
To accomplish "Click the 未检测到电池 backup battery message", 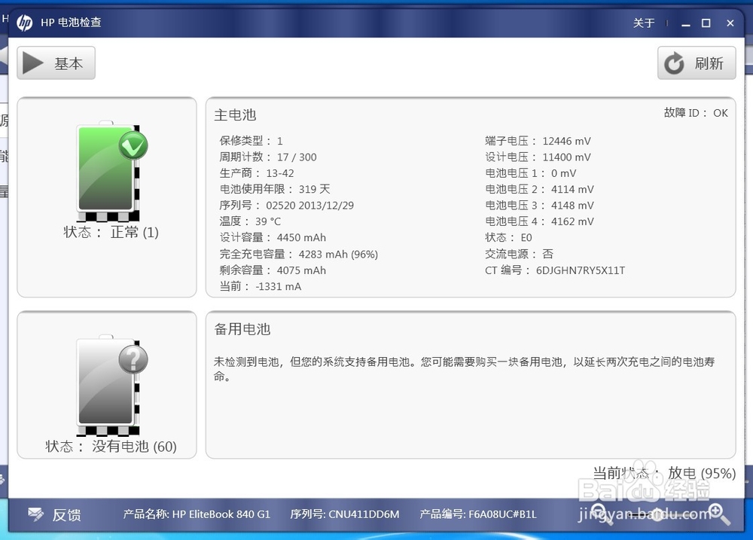I will click(x=465, y=368).
